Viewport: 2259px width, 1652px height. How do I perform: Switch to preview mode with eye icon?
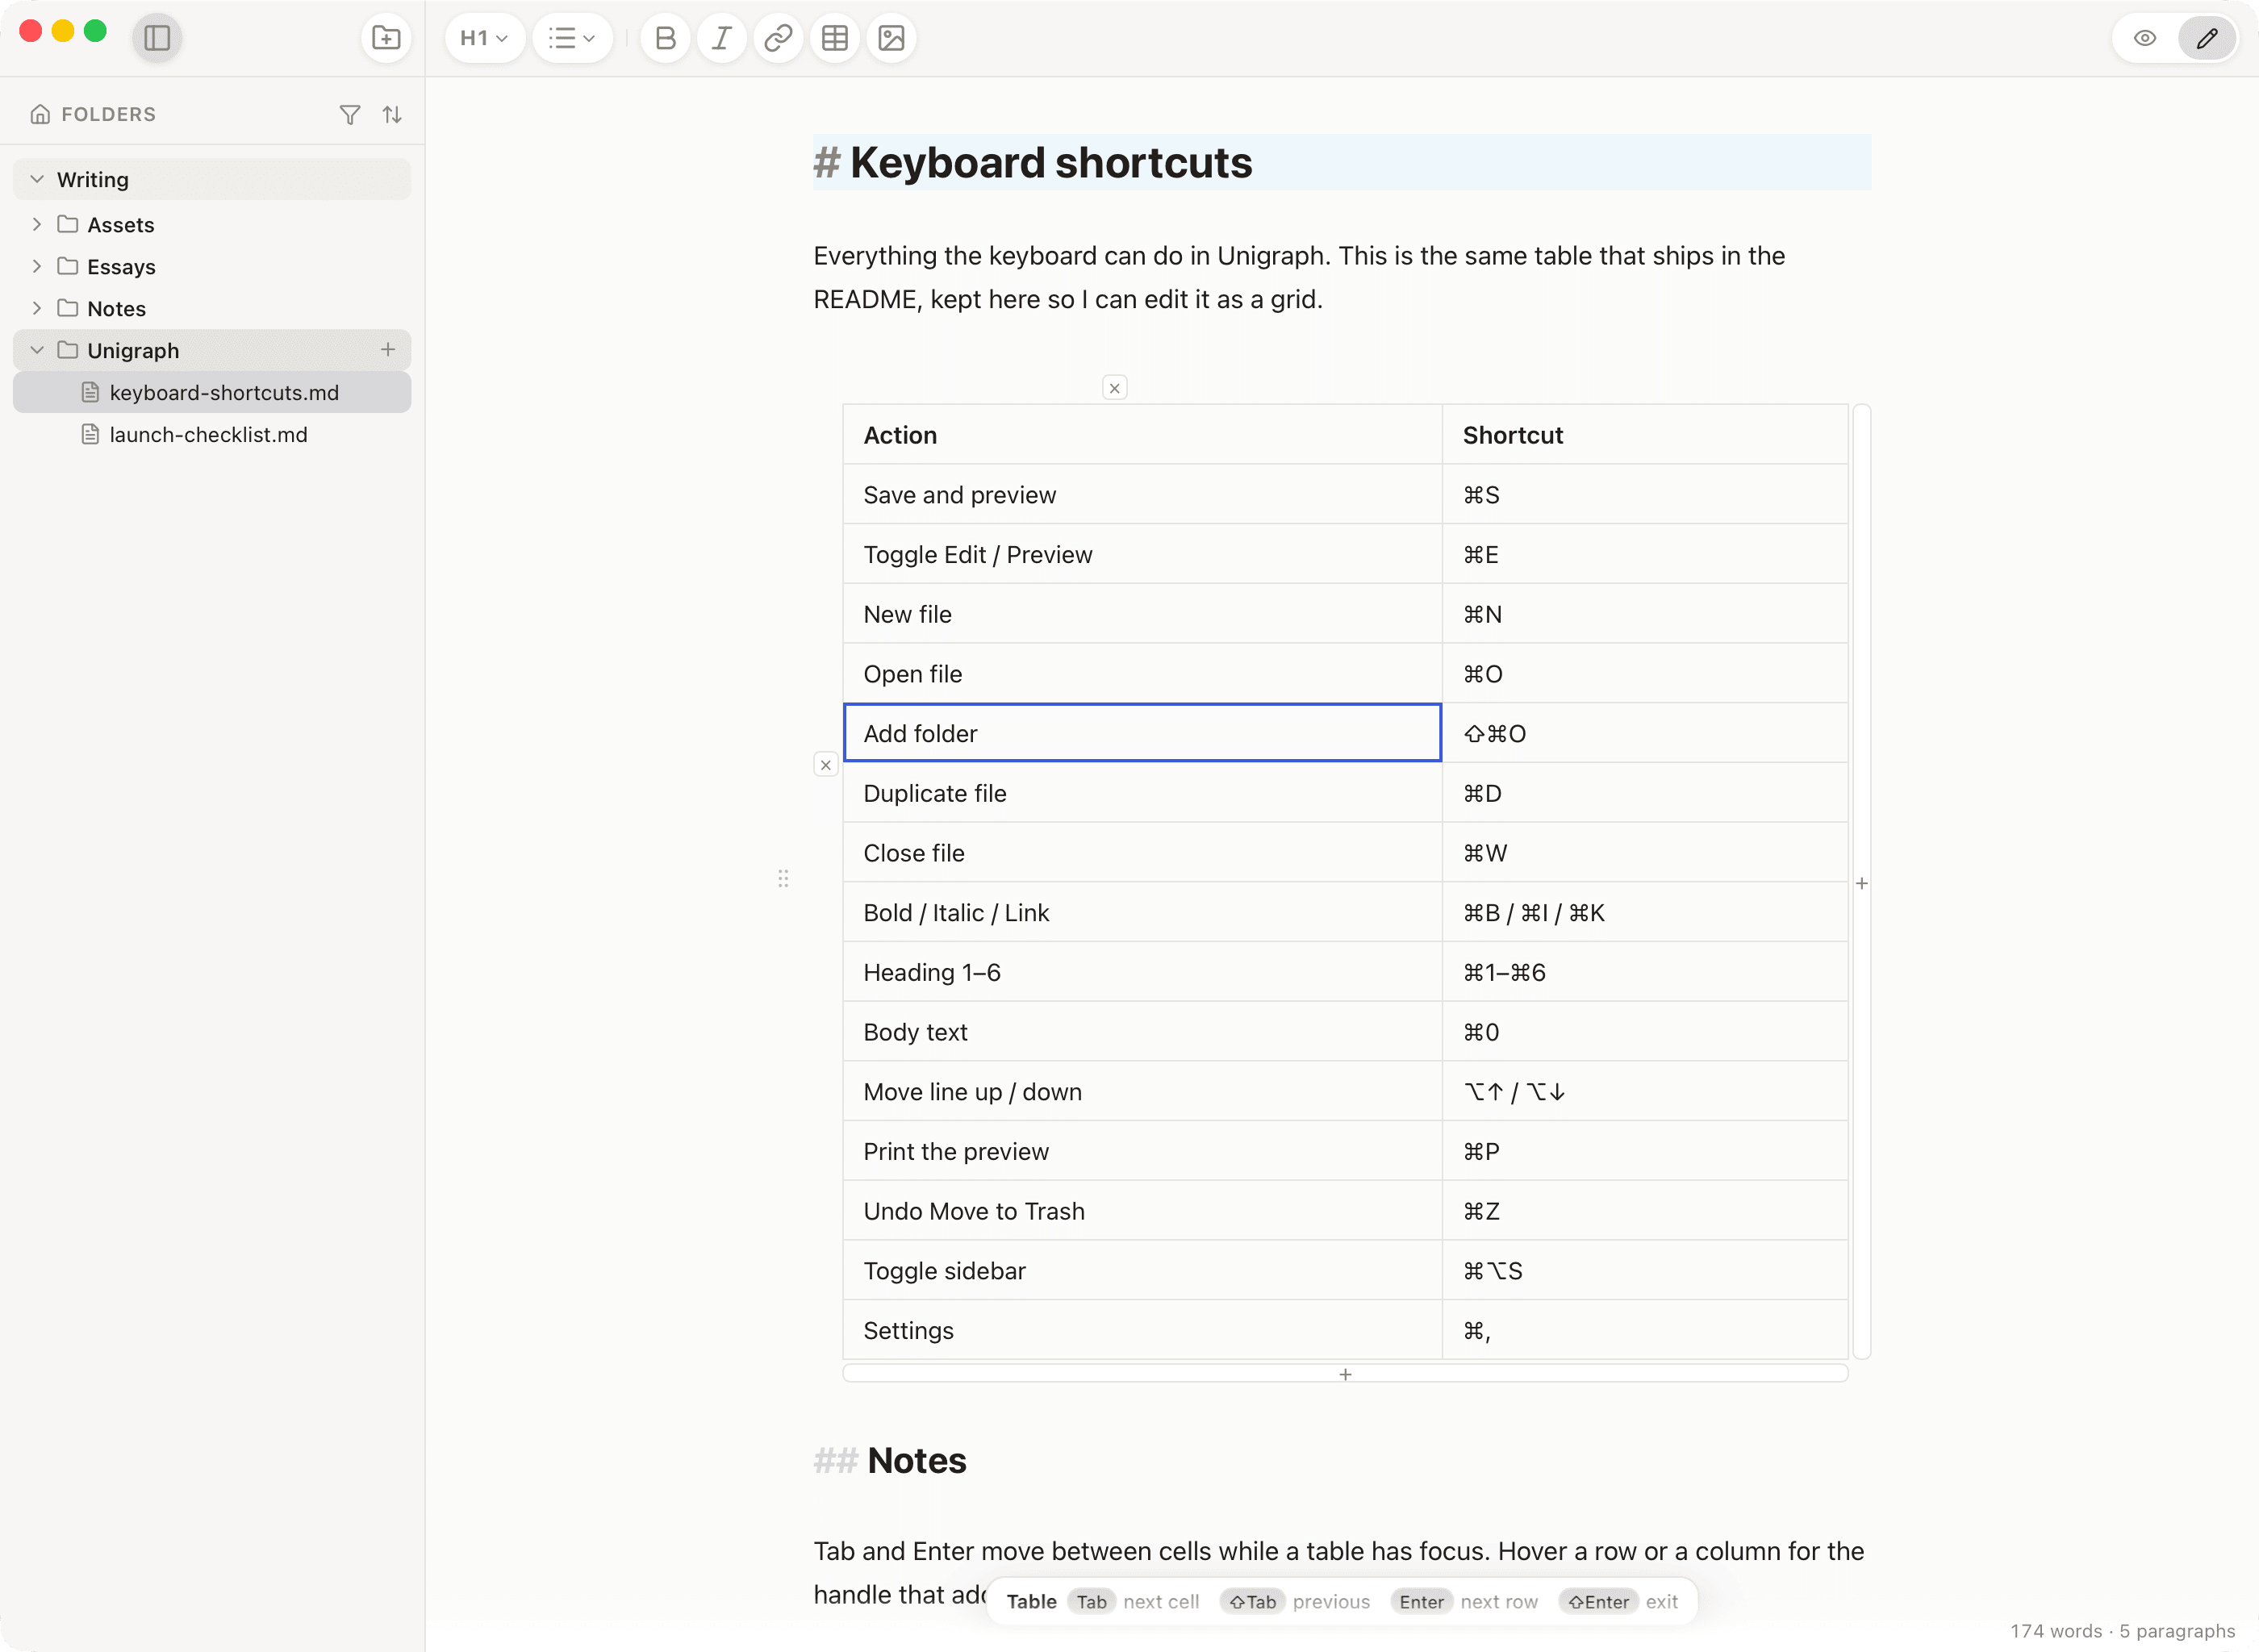(2145, 38)
